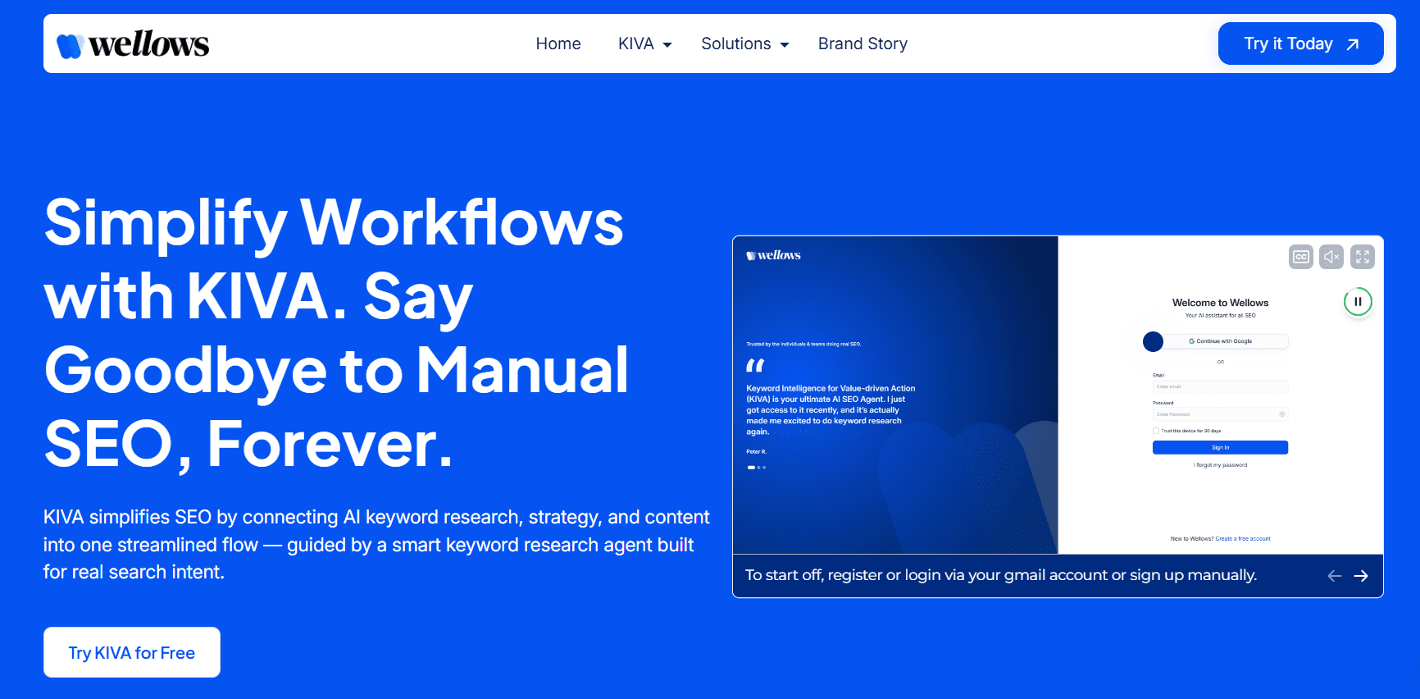Screen dimensions: 1420x699
Task: Toggle closed captions in the demo video
Action: [x=1300, y=257]
